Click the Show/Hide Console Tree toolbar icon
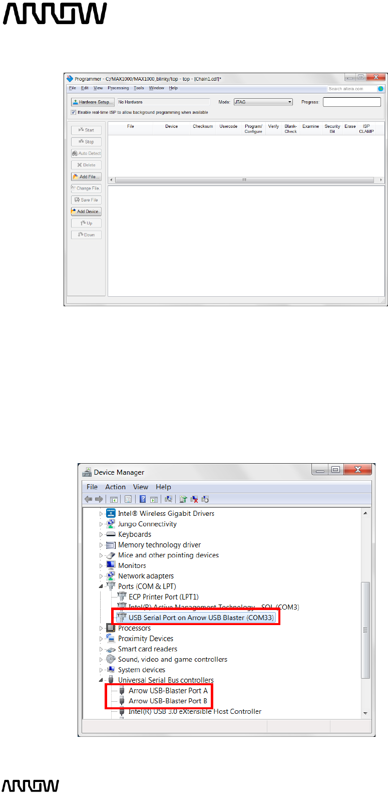 (x=114, y=499)
